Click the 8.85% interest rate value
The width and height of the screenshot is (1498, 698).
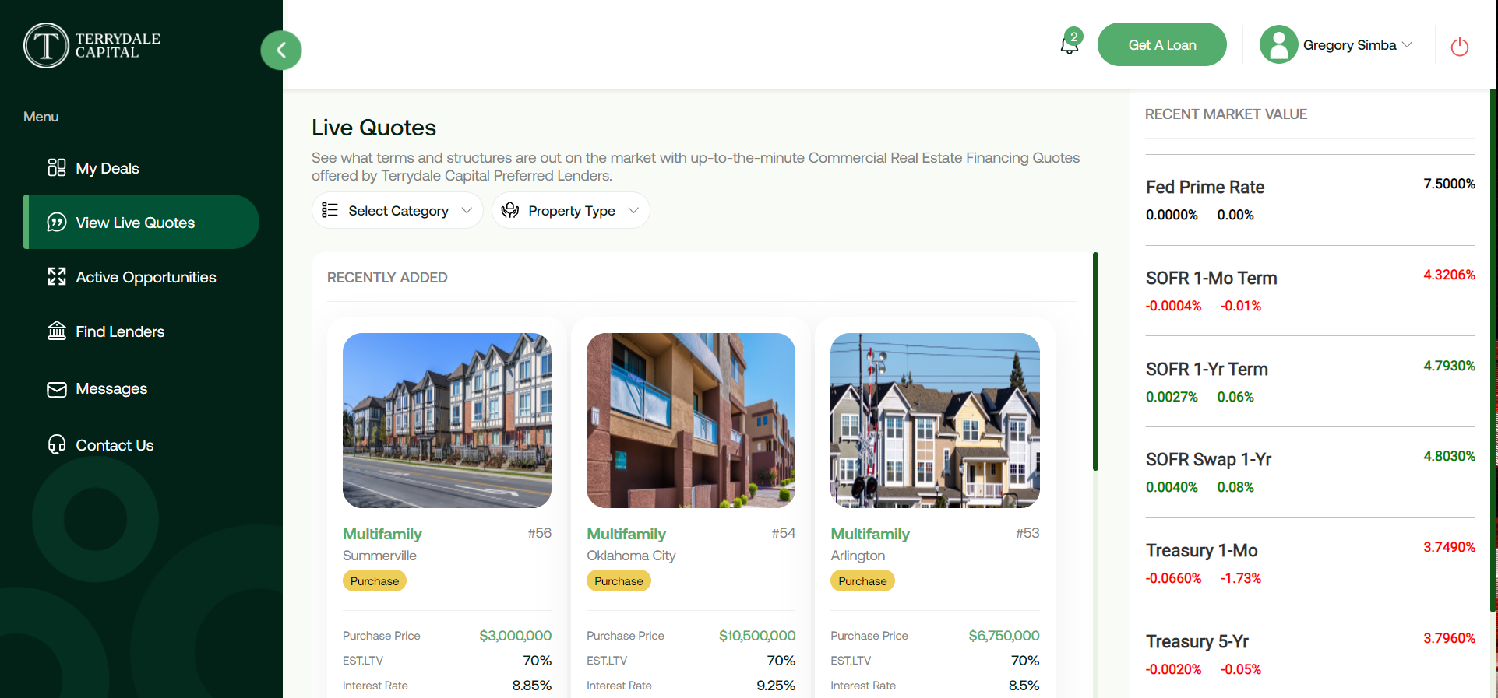coord(532,686)
